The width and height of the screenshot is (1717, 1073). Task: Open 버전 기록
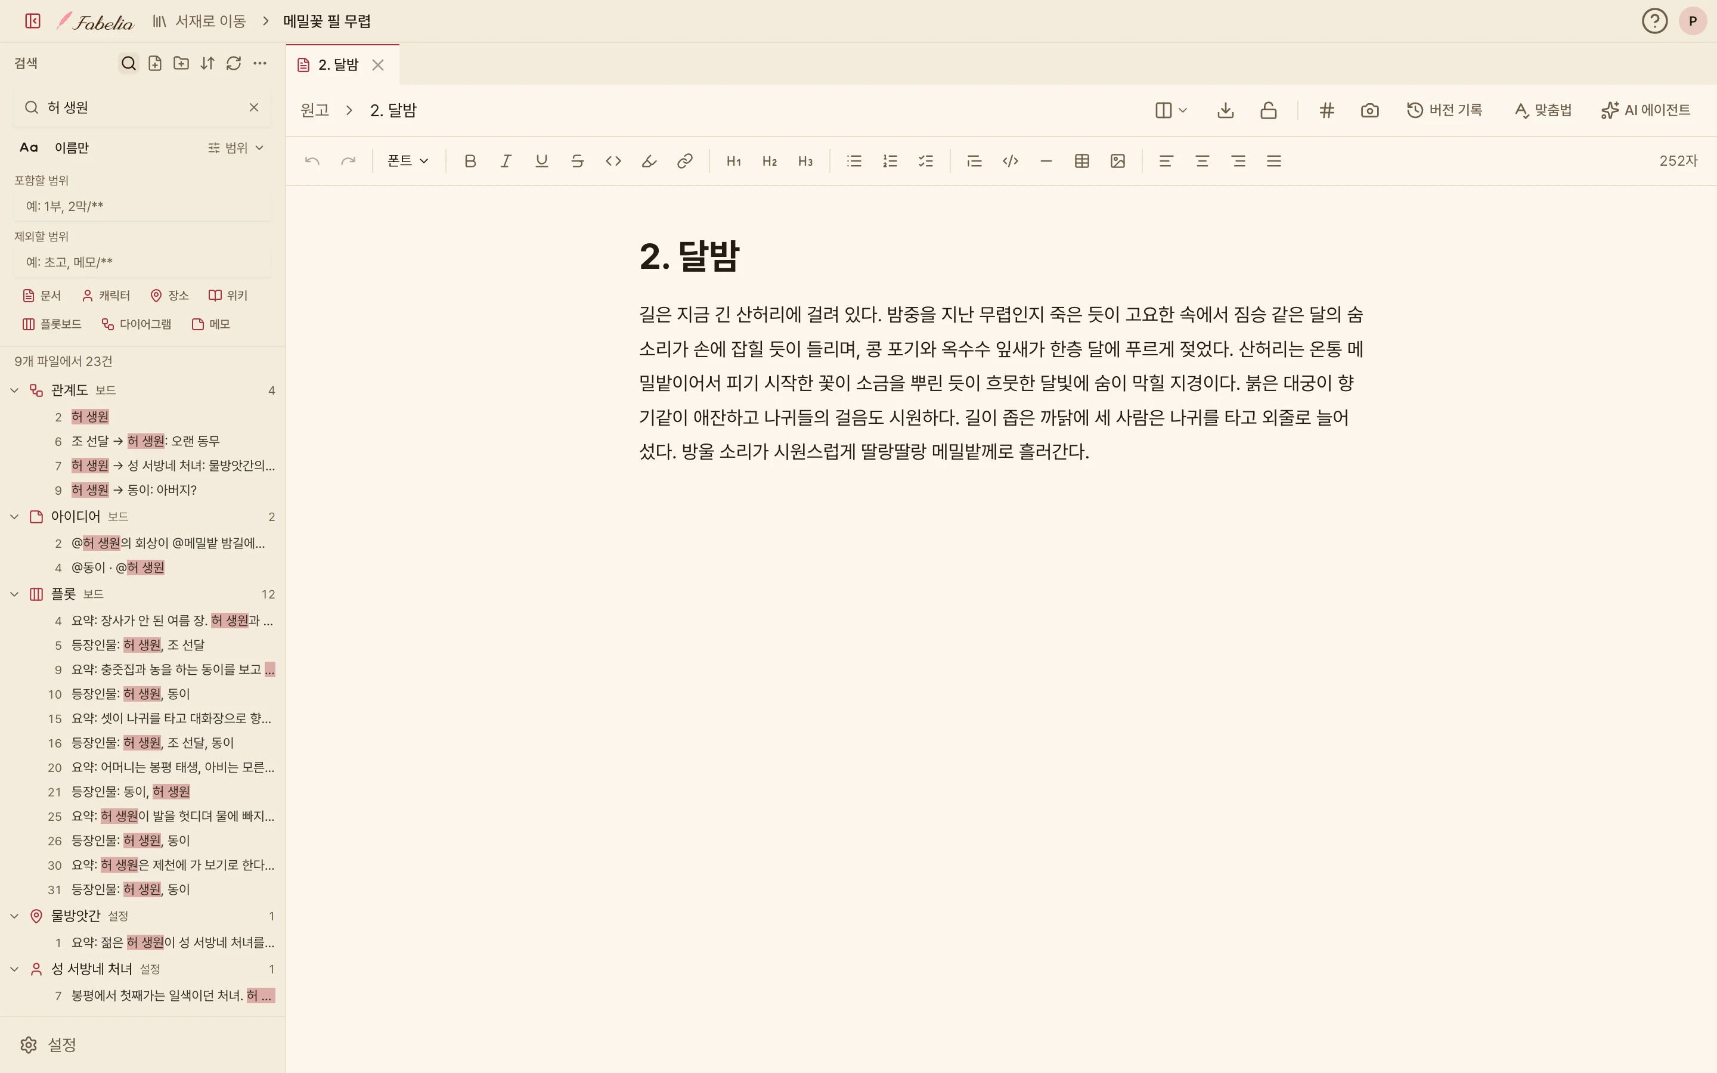pyautogui.click(x=1445, y=110)
